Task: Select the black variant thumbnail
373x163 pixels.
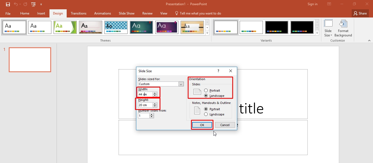Action: [277, 27]
